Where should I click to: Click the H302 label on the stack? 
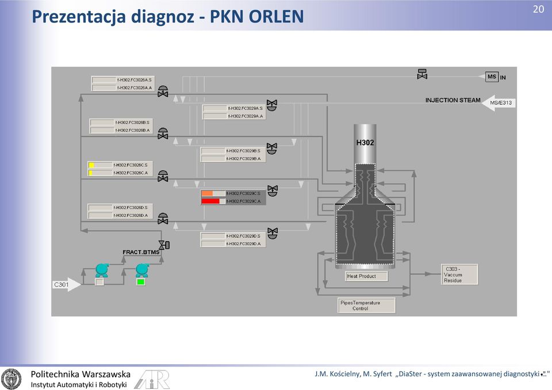(365, 142)
